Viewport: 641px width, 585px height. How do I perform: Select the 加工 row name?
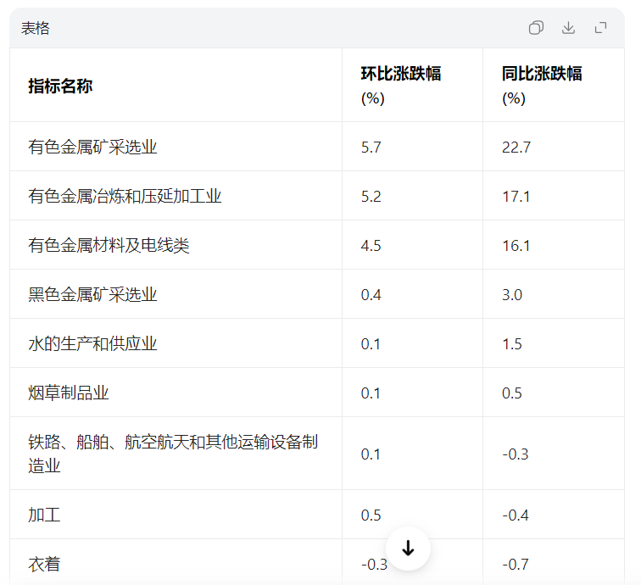[44, 515]
